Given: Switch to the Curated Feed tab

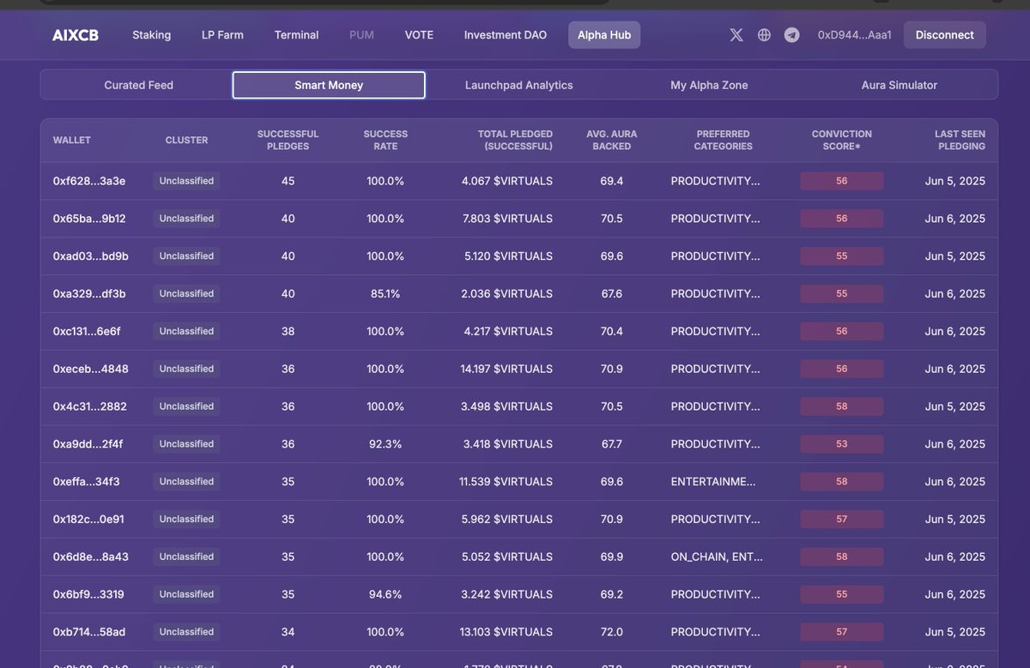Looking at the screenshot, I should click(x=138, y=85).
